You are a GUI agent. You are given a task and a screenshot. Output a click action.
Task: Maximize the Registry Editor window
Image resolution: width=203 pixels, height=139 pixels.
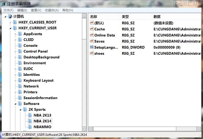pyautogui.click(x=185, y=3)
